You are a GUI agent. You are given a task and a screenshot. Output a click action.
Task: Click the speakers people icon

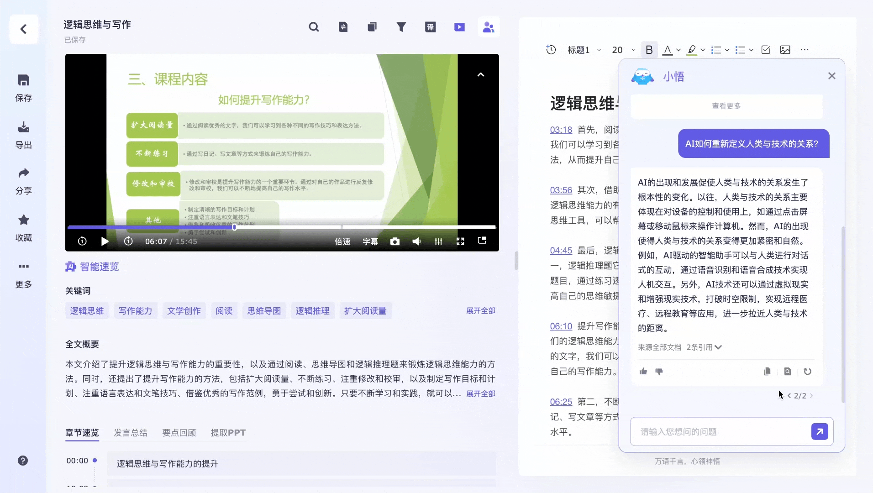coord(489,27)
